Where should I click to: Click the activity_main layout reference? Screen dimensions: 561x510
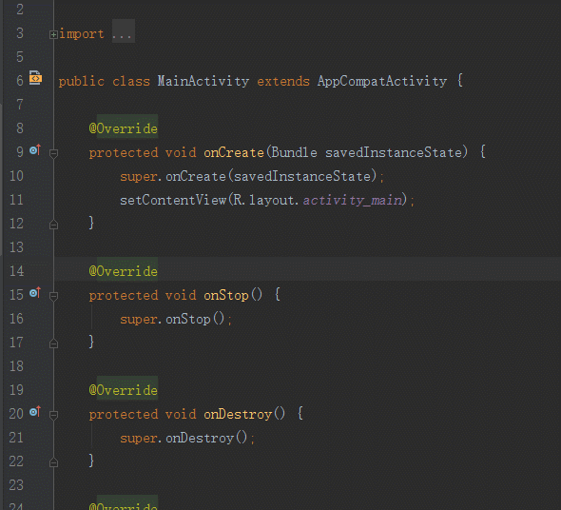point(353,200)
